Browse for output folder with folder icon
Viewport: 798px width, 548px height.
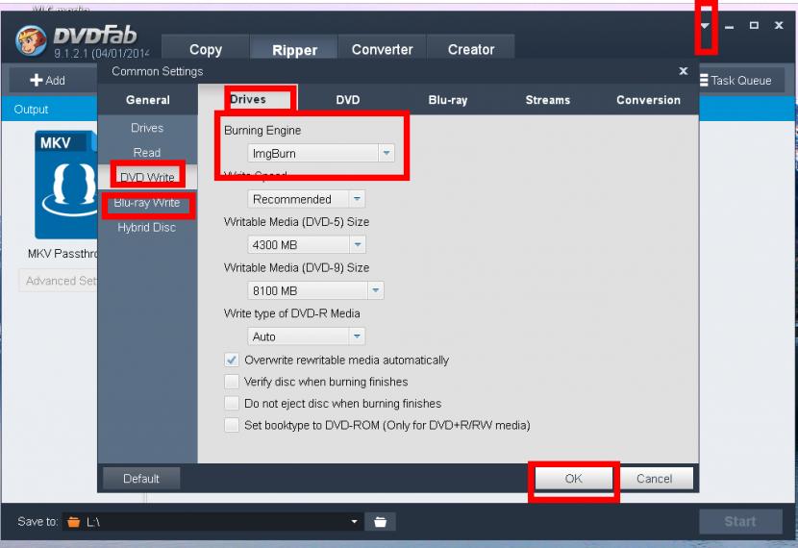point(380,521)
